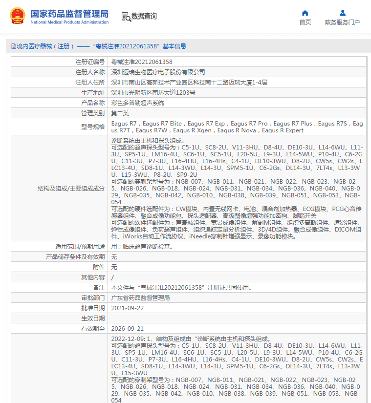Click the 型号规格 Eagus R7 model list
The width and height of the screenshot is (371, 403).
coord(237,127)
